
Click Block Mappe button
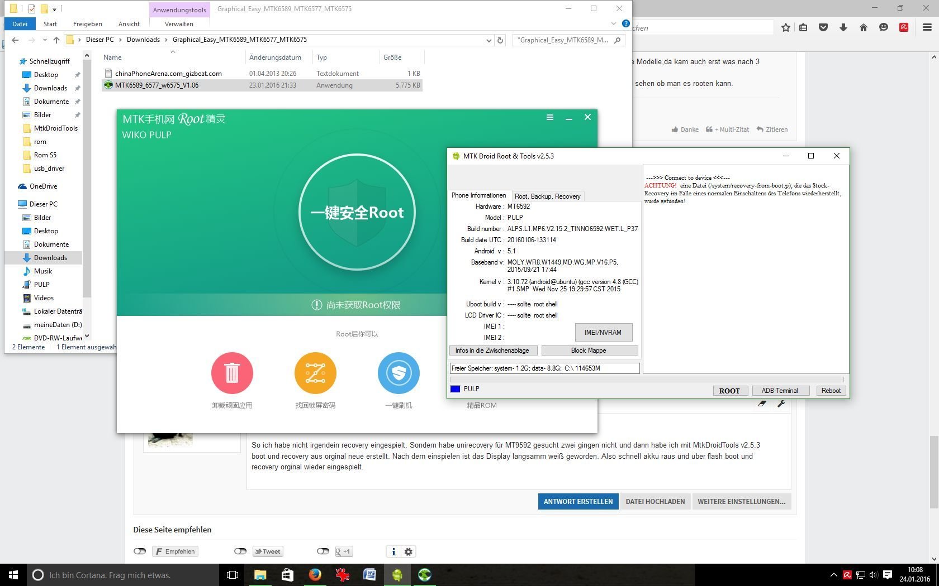tap(589, 350)
